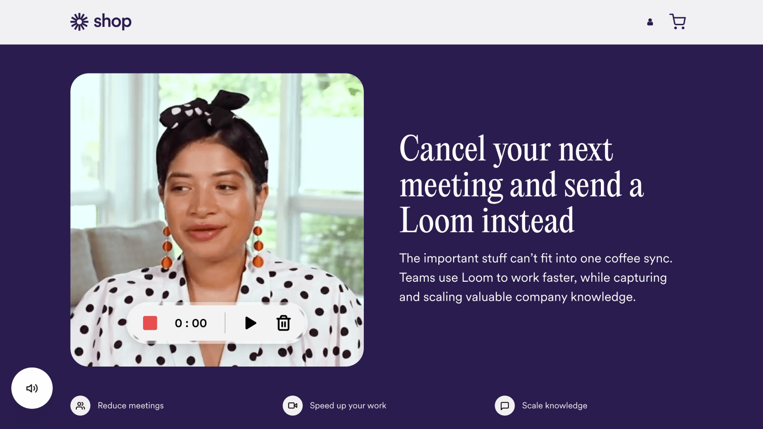The image size is (763, 429).
Task: Open the user account icon
Action: (650, 22)
